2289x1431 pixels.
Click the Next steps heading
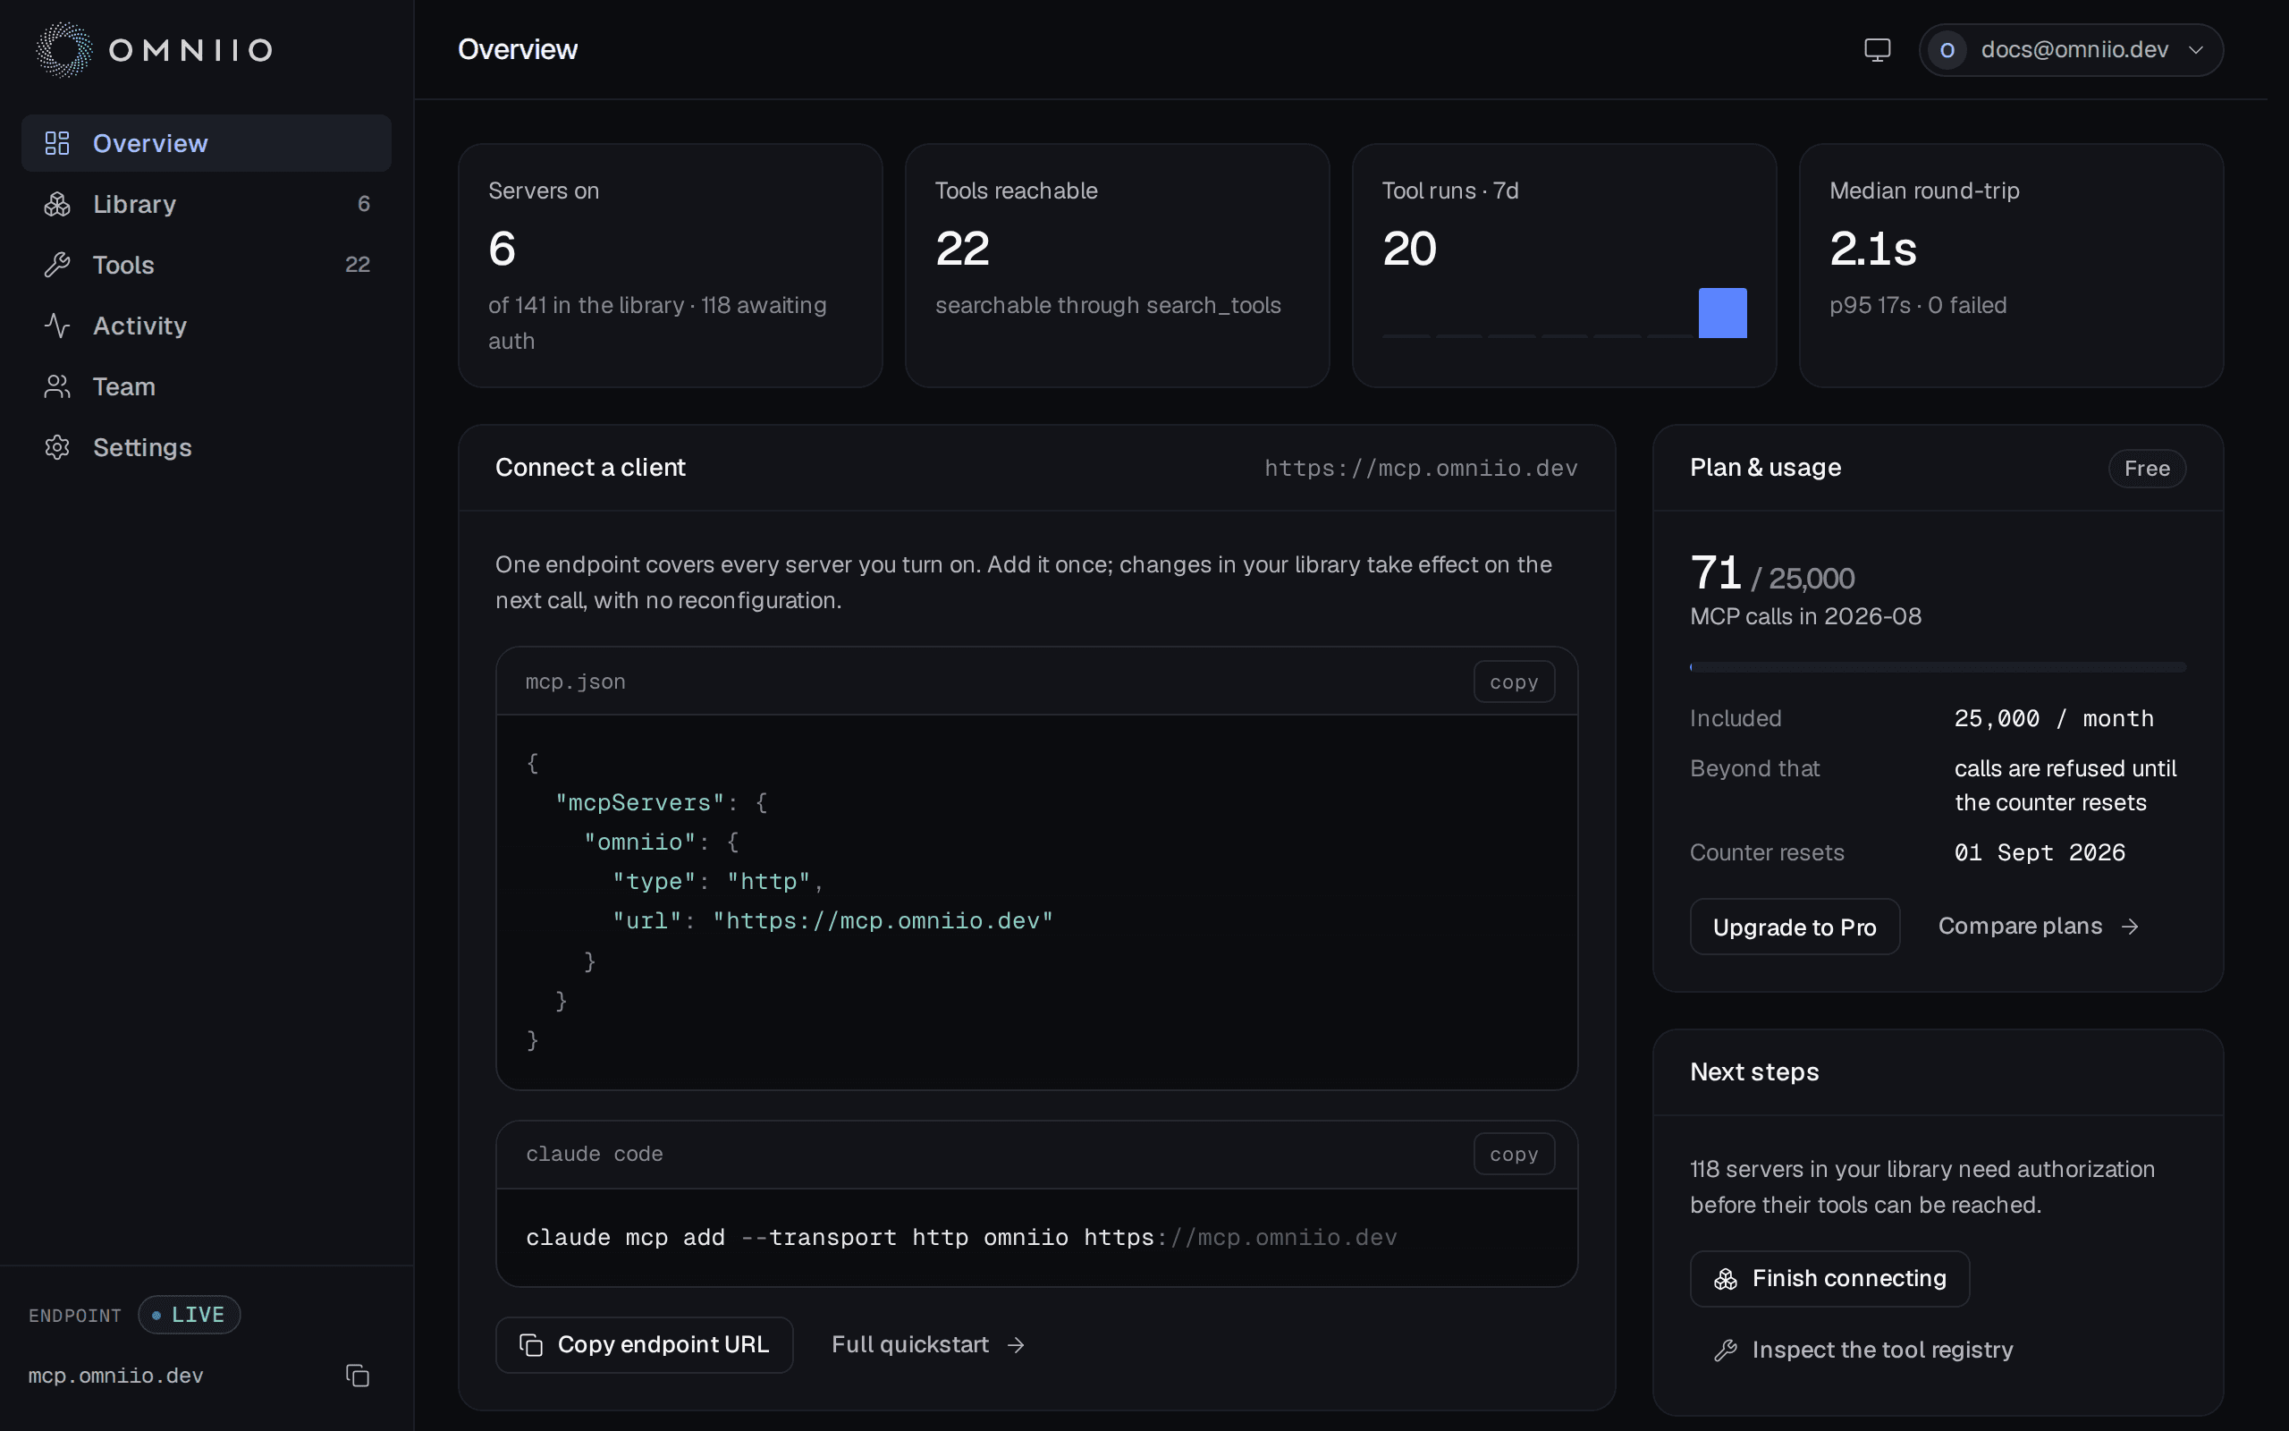point(1754,1071)
